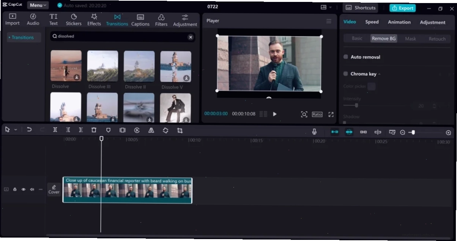This screenshot has width=457, height=241.
Task: Switch to the Animation tab
Action: point(399,22)
